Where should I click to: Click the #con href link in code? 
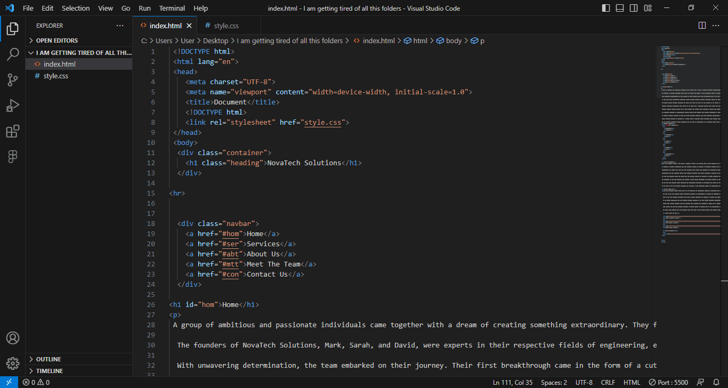230,274
